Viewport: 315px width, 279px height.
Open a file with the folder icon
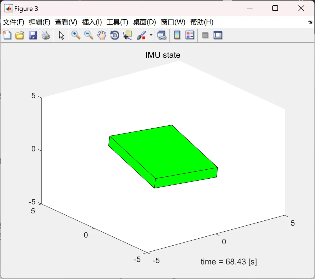pos(20,35)
